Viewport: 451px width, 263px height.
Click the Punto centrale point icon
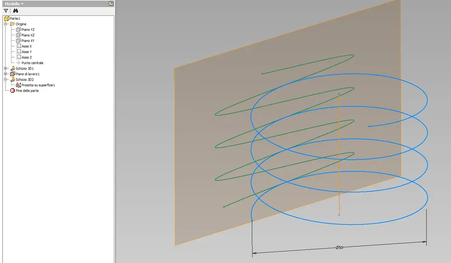click(x=19, y=62)
